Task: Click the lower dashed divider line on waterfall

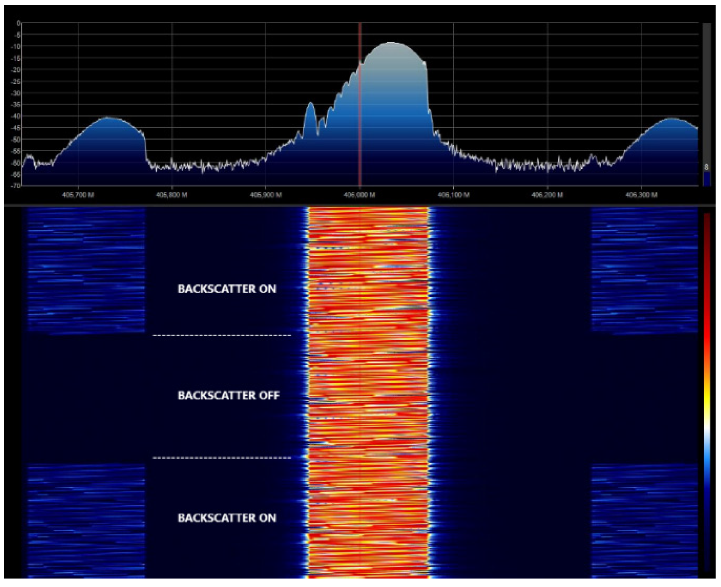Action: coord(222,458)
